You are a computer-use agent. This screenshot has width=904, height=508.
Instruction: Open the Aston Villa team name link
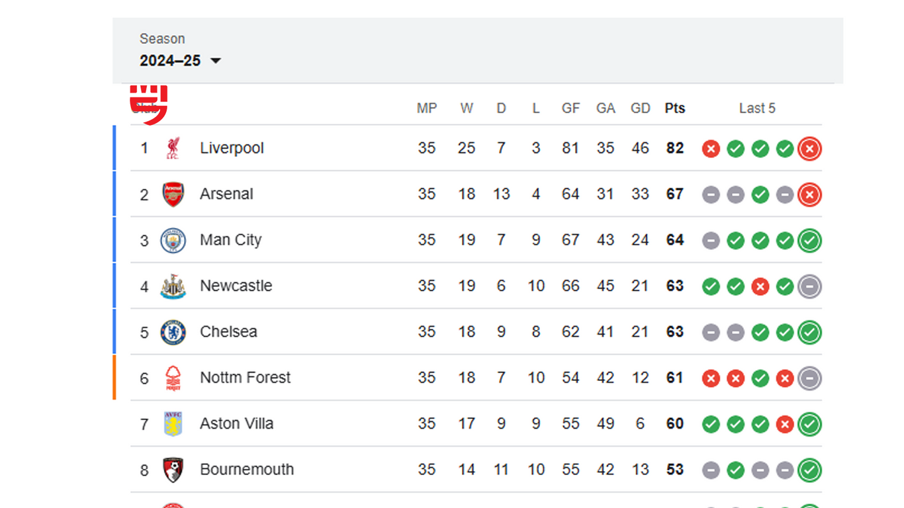click(x=236, y=423)
